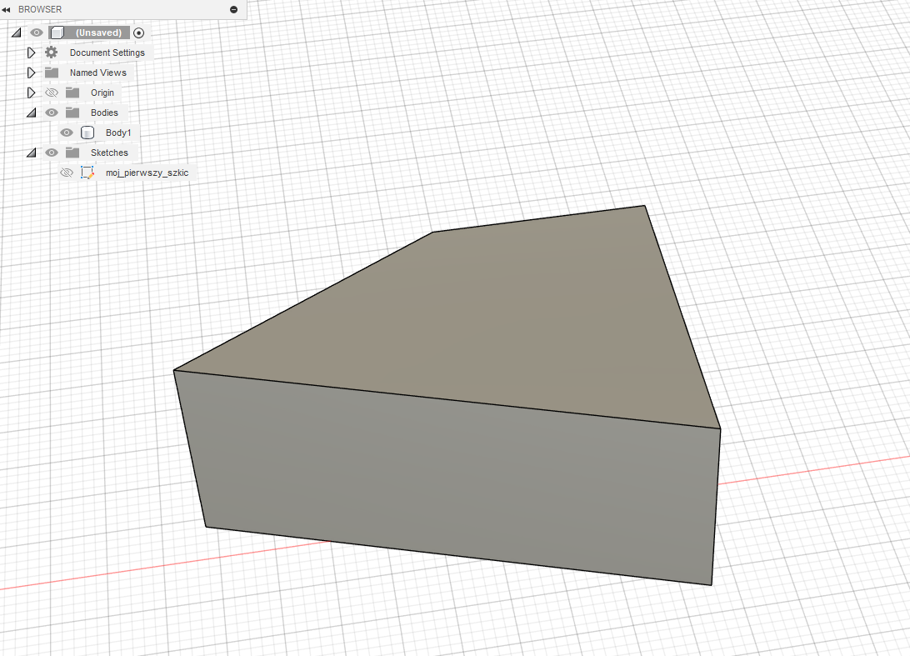This screenshot has height=656, width=910.
Task: Click the Origin label in browser
Action: tap(102, 93)
